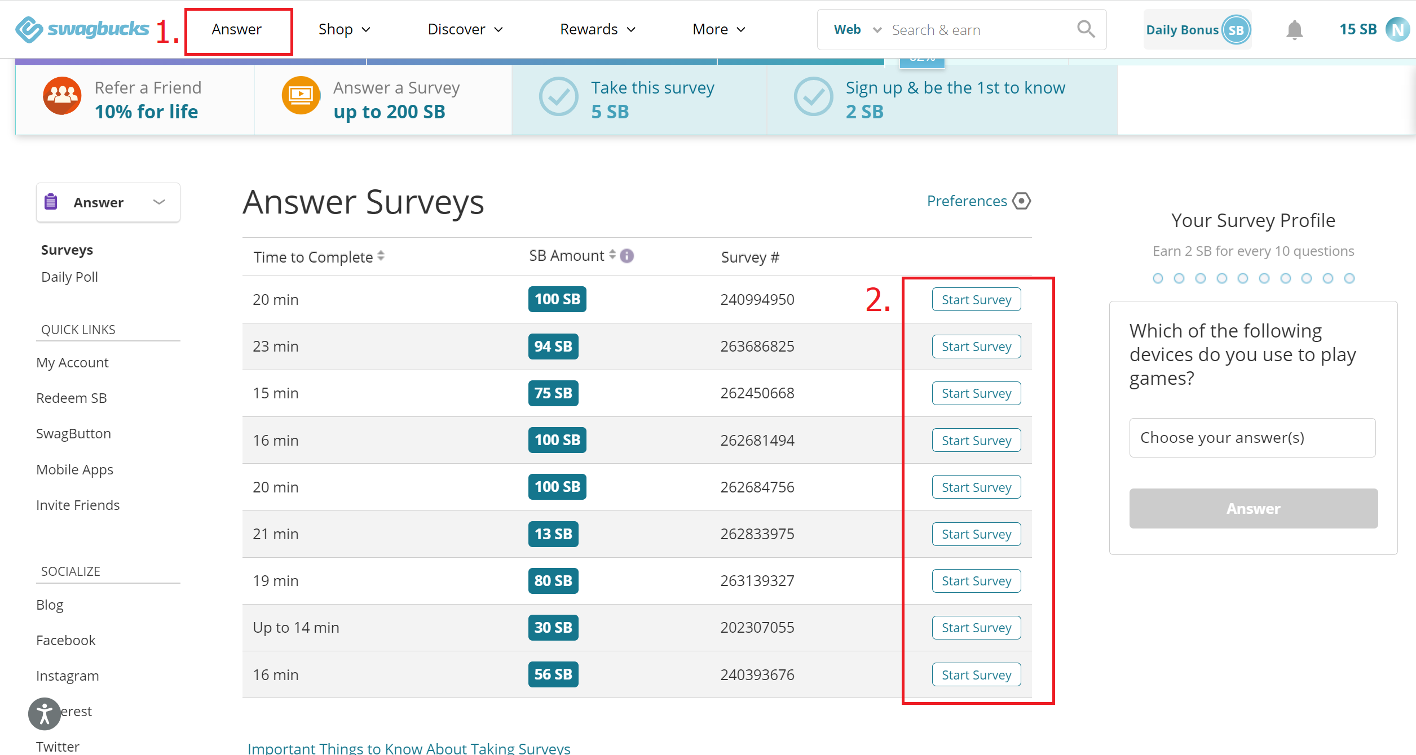Select the first survey profile progress dot
Image resolution: width=1416 pixels, height=755 pixels.
pyautogui.click(x=1158, y=278)
